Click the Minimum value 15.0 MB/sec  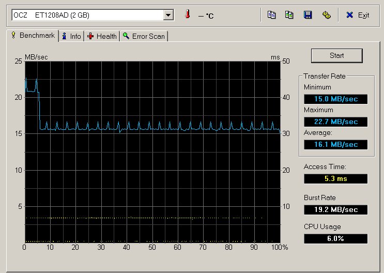[336, 99]
